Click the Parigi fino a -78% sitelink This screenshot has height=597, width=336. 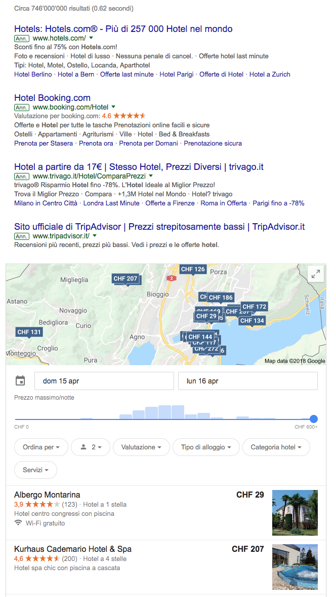pyautogui.click(x=279, y=203)
